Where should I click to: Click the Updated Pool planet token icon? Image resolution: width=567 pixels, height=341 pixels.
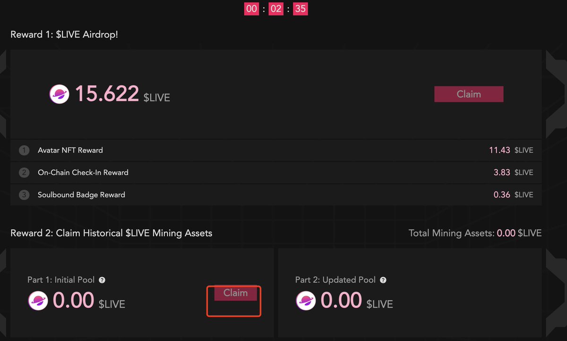pyautogui.click(x=306, y=300)
